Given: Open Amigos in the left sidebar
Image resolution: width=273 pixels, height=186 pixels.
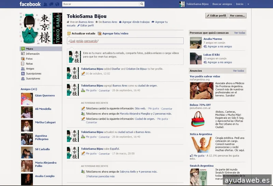Looking at the screenshot, I should point(30,68).
